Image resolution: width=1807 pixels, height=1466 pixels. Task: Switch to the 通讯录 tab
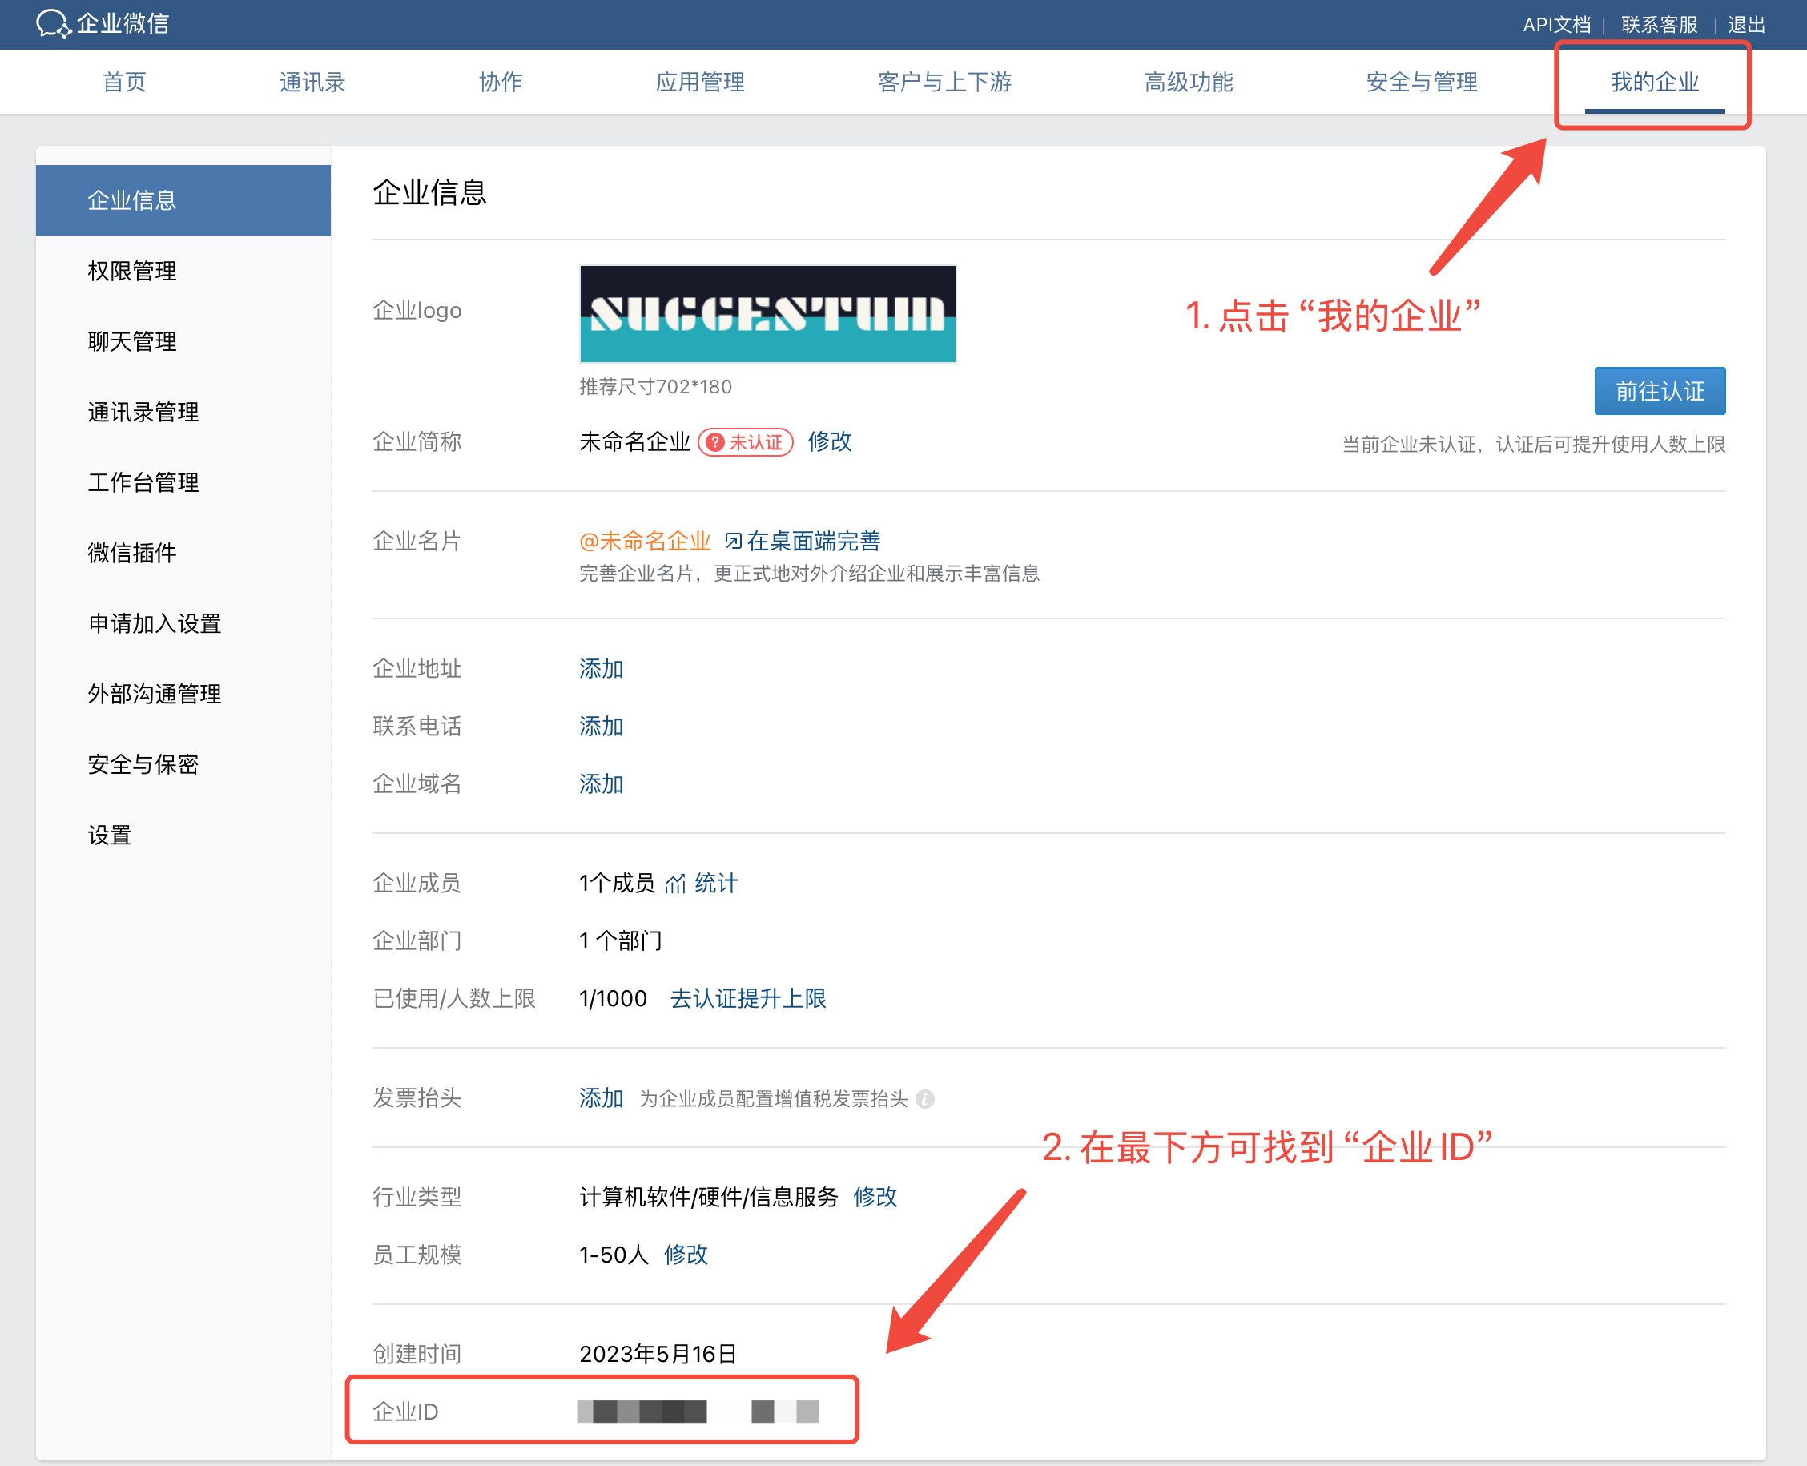[x=312, y=82]
